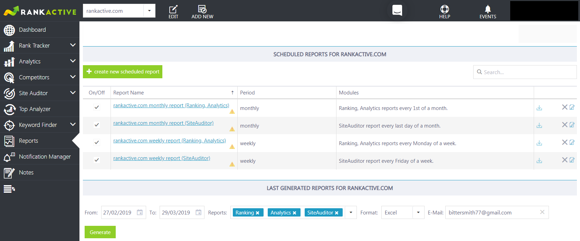Click the Keyword Finder icon
This screenshot has width=580, height=241.
pos(9,125)
